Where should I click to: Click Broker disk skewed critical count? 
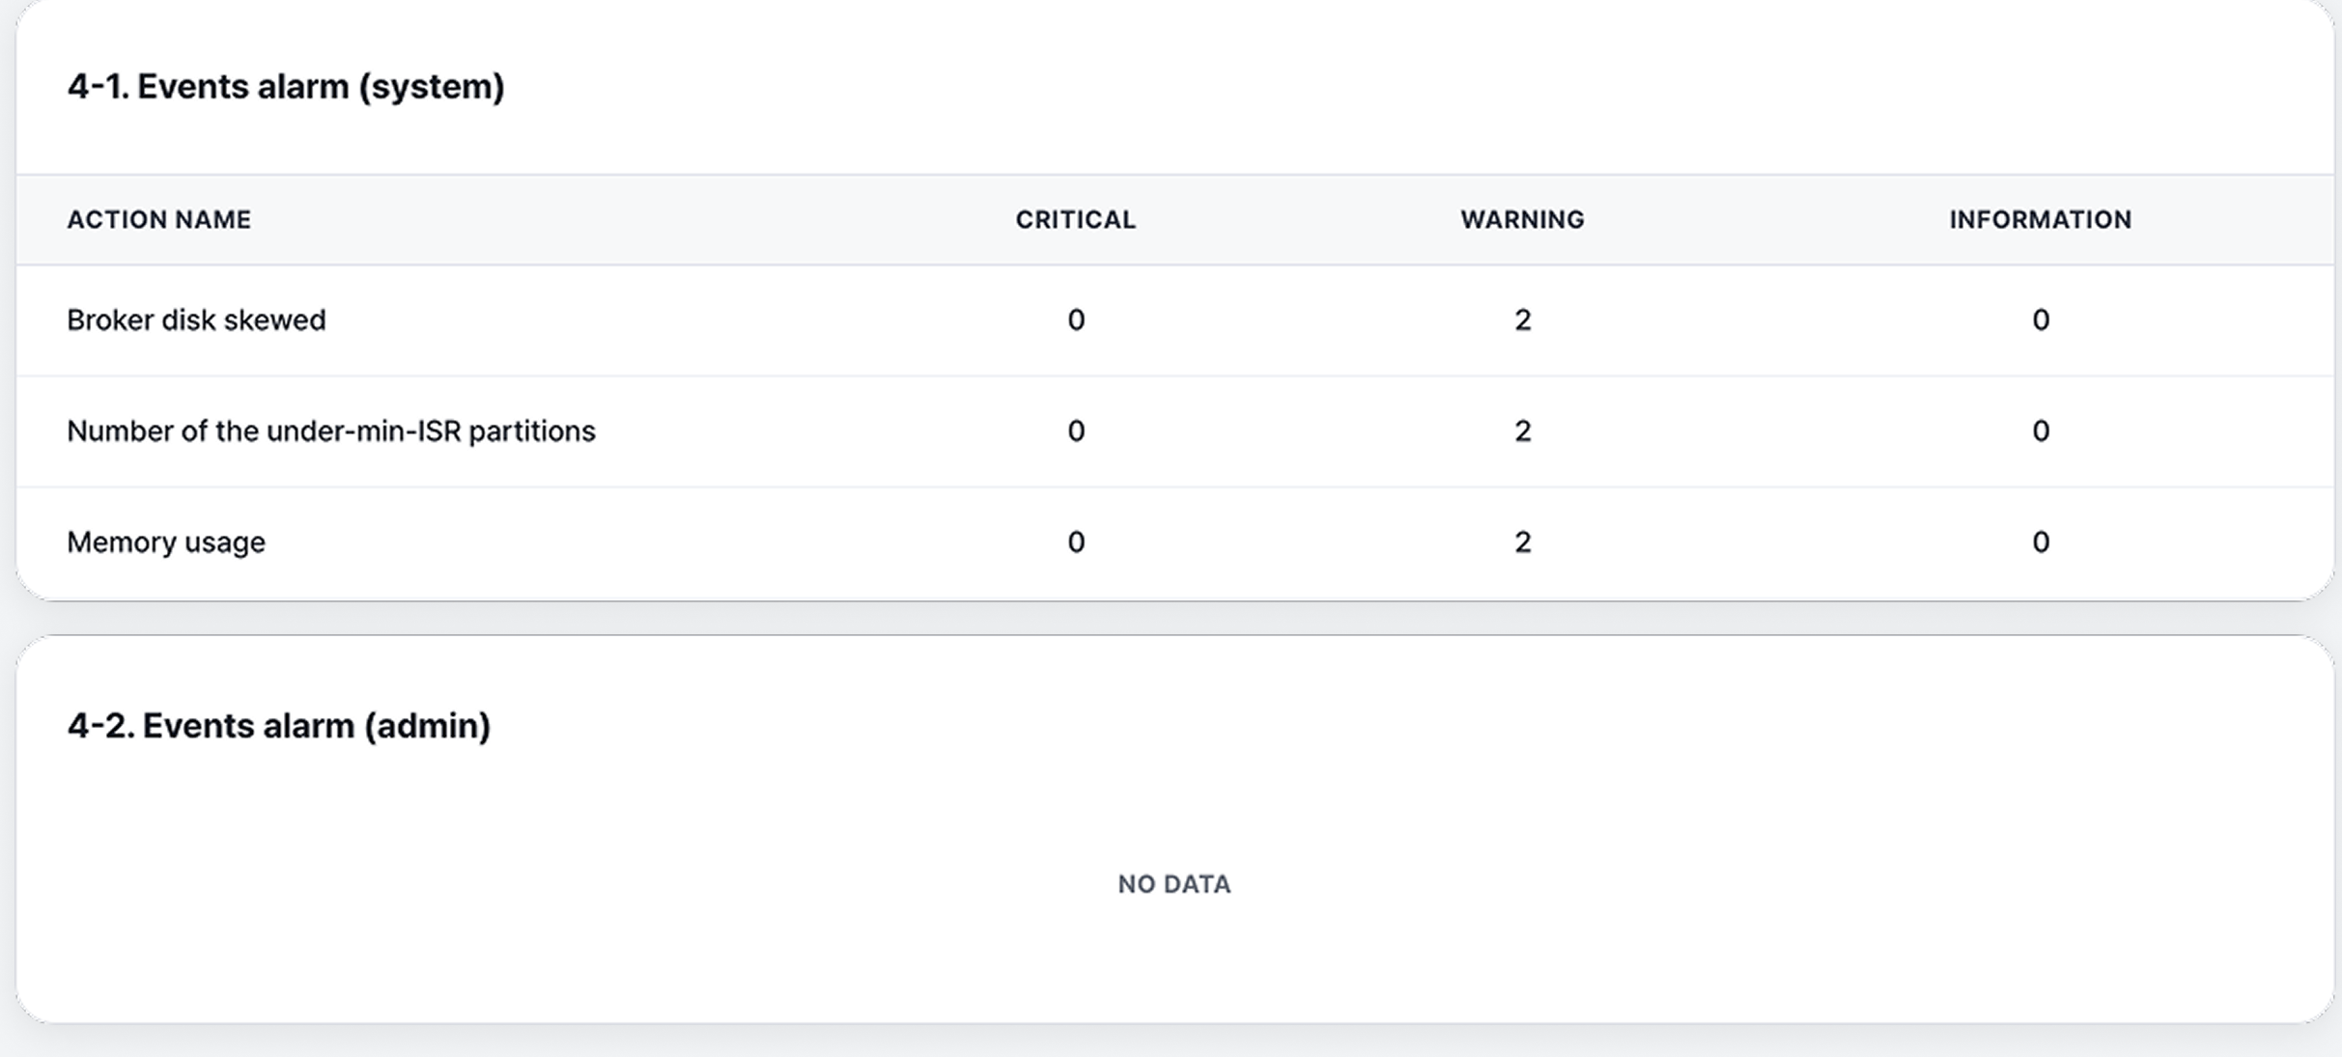click(x=1076, y=320)
